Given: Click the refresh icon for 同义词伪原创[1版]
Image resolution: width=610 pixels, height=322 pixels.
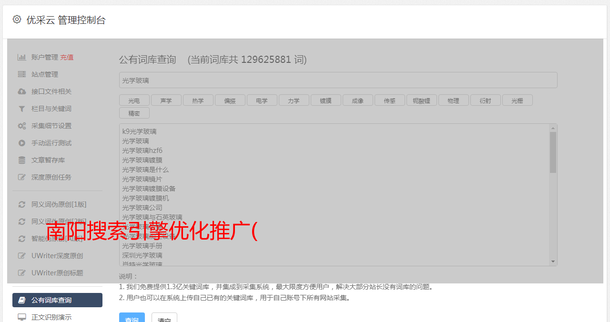Looking at the screenshot, I should click(x=22, y=204).
